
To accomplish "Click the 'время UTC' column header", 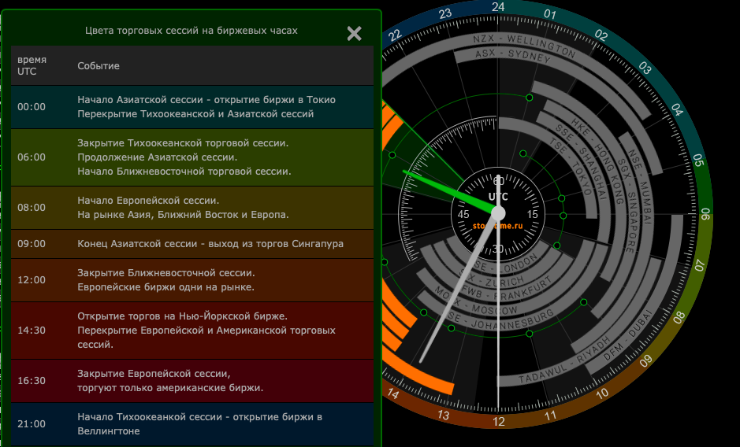I will point(32,65).
